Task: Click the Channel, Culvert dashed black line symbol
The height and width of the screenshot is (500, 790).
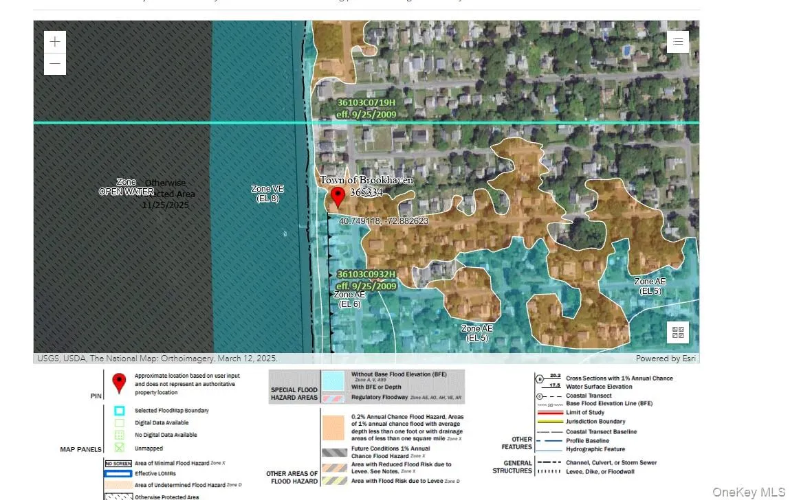Action: pos(549,462)
